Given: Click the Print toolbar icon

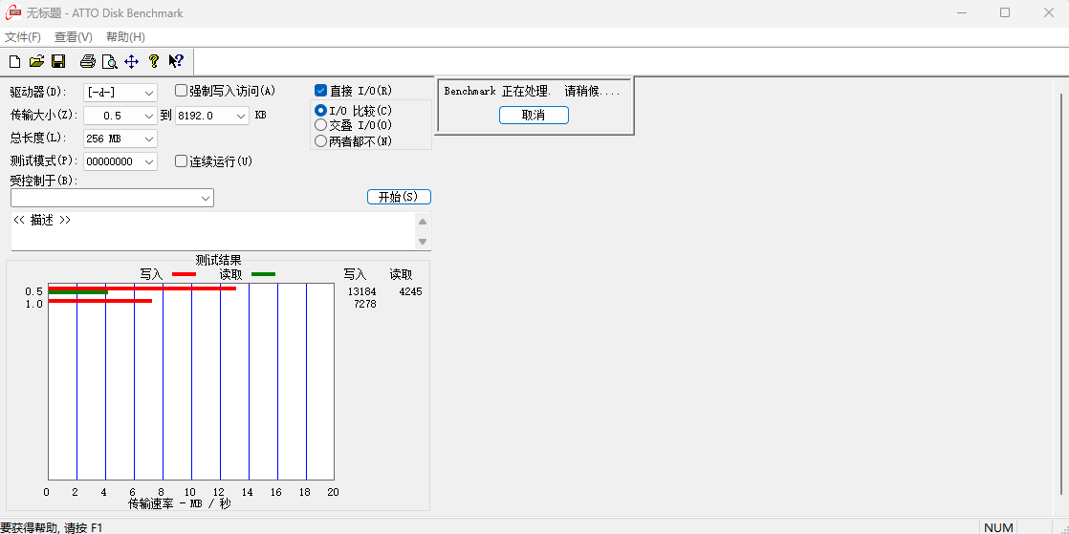Looking at the screenshot, I should 88,62.
